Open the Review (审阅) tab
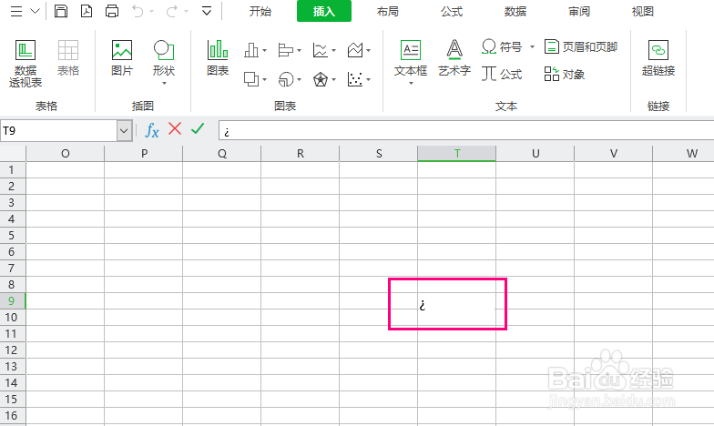Viewport: 714px width, 426px height. (579, 11)
